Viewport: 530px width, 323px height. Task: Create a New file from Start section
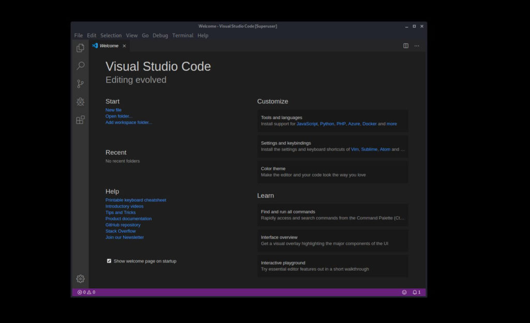coord(113,110)
